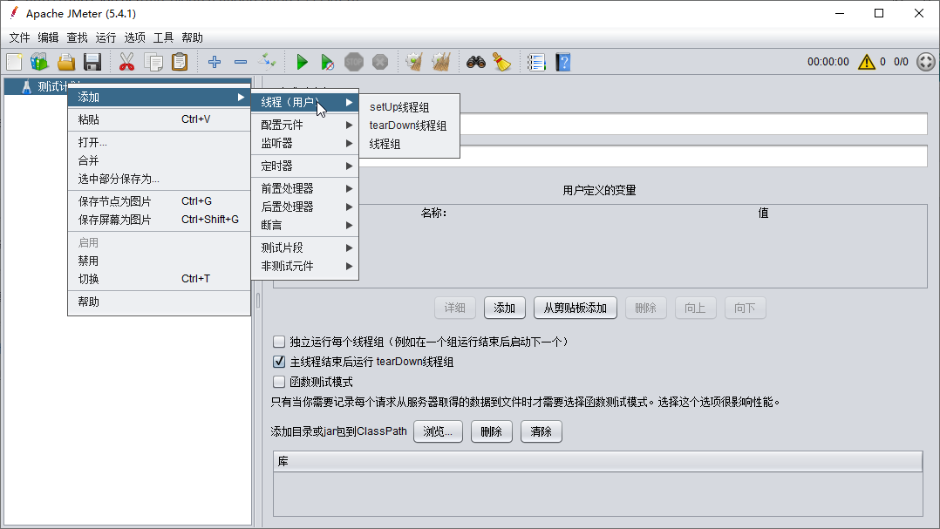Open the Templates icon in toolbar
This screenshot has height=529, width=940.
click(x=39, y=62)
